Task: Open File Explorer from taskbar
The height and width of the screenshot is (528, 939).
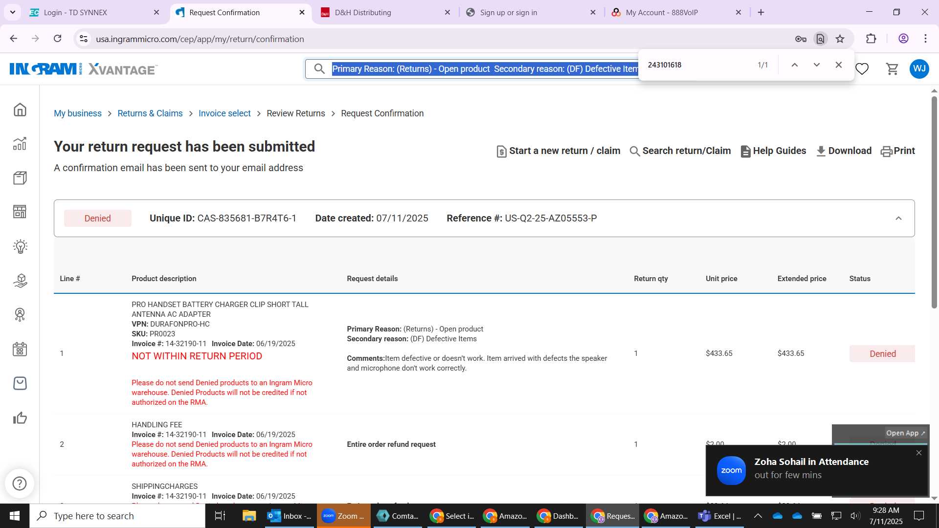Action: pos(249,516)
